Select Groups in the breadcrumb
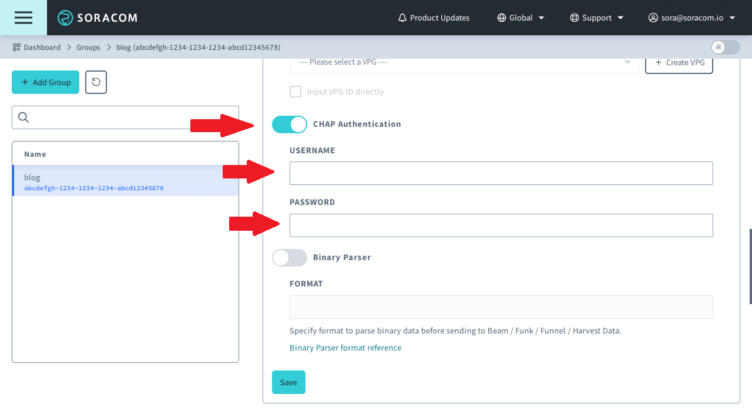Viewport: 752px width, 411px height. [88, 47]
